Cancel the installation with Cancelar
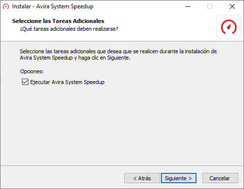 pyautogui.click(x=220, y=178)
